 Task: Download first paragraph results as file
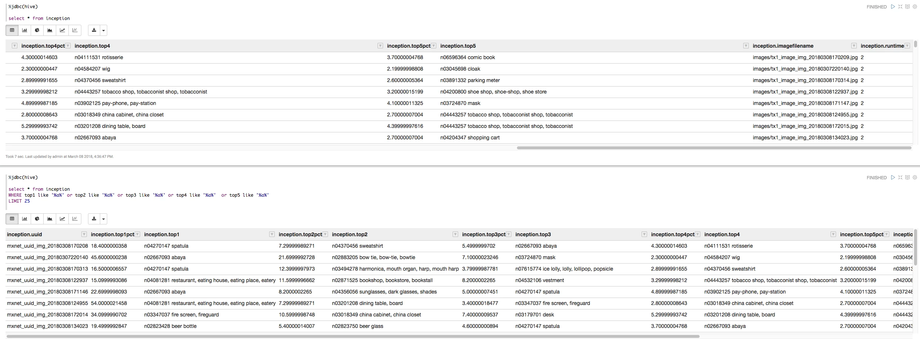click(x=94, y=30)
